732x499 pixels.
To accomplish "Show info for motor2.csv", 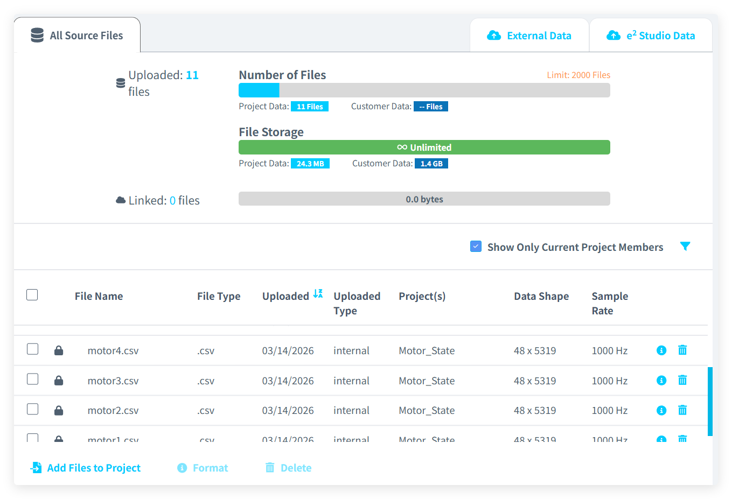I will 661,410.
